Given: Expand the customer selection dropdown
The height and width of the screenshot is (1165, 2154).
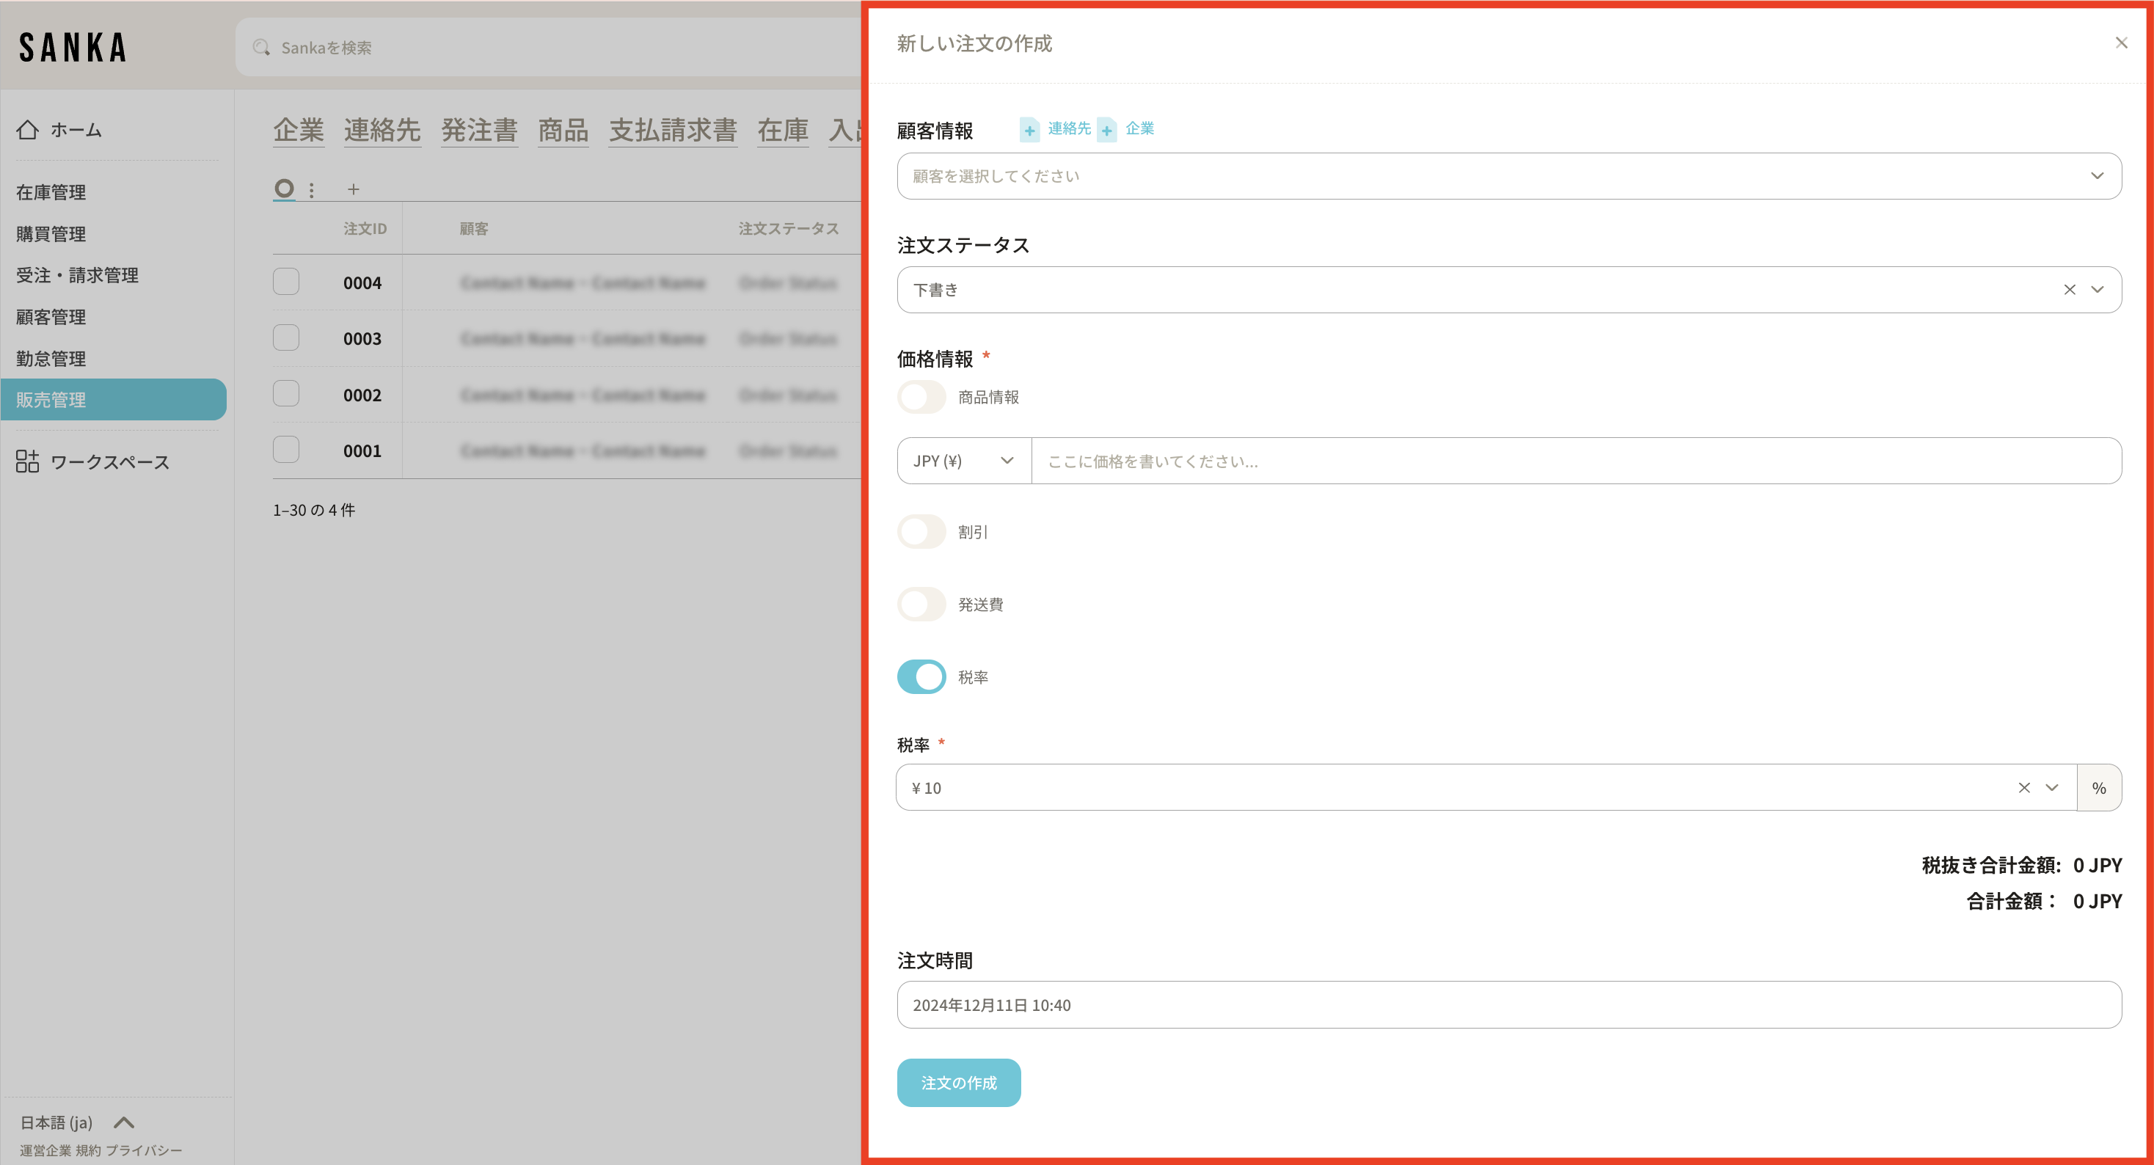Looking at the screenshot, I should [x=2096, y=175].
